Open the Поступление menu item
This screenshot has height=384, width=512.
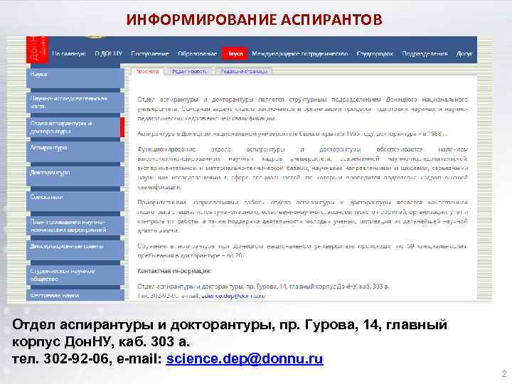click(149, 53)
